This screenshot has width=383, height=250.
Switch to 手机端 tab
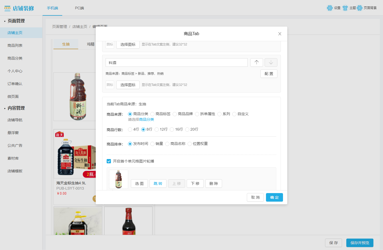pos(52,8)
